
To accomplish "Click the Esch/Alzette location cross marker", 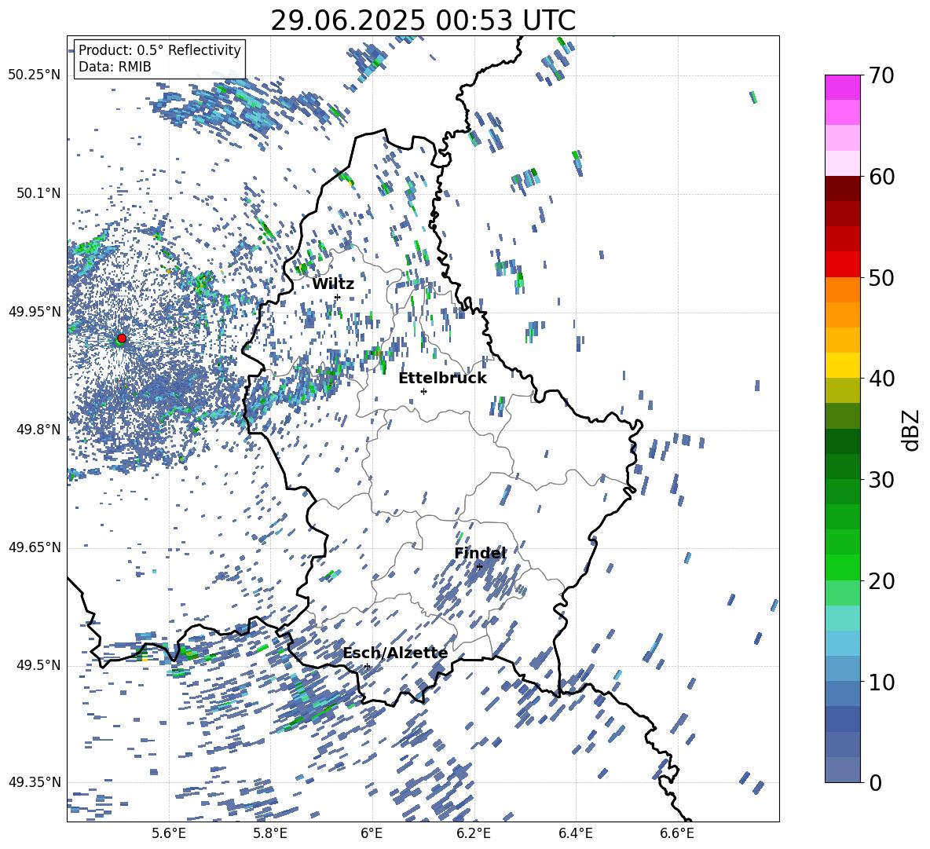I will (367, 666).
